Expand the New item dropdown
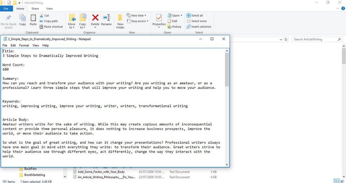Screen dimensions: 346x183 tap(137, 15)
